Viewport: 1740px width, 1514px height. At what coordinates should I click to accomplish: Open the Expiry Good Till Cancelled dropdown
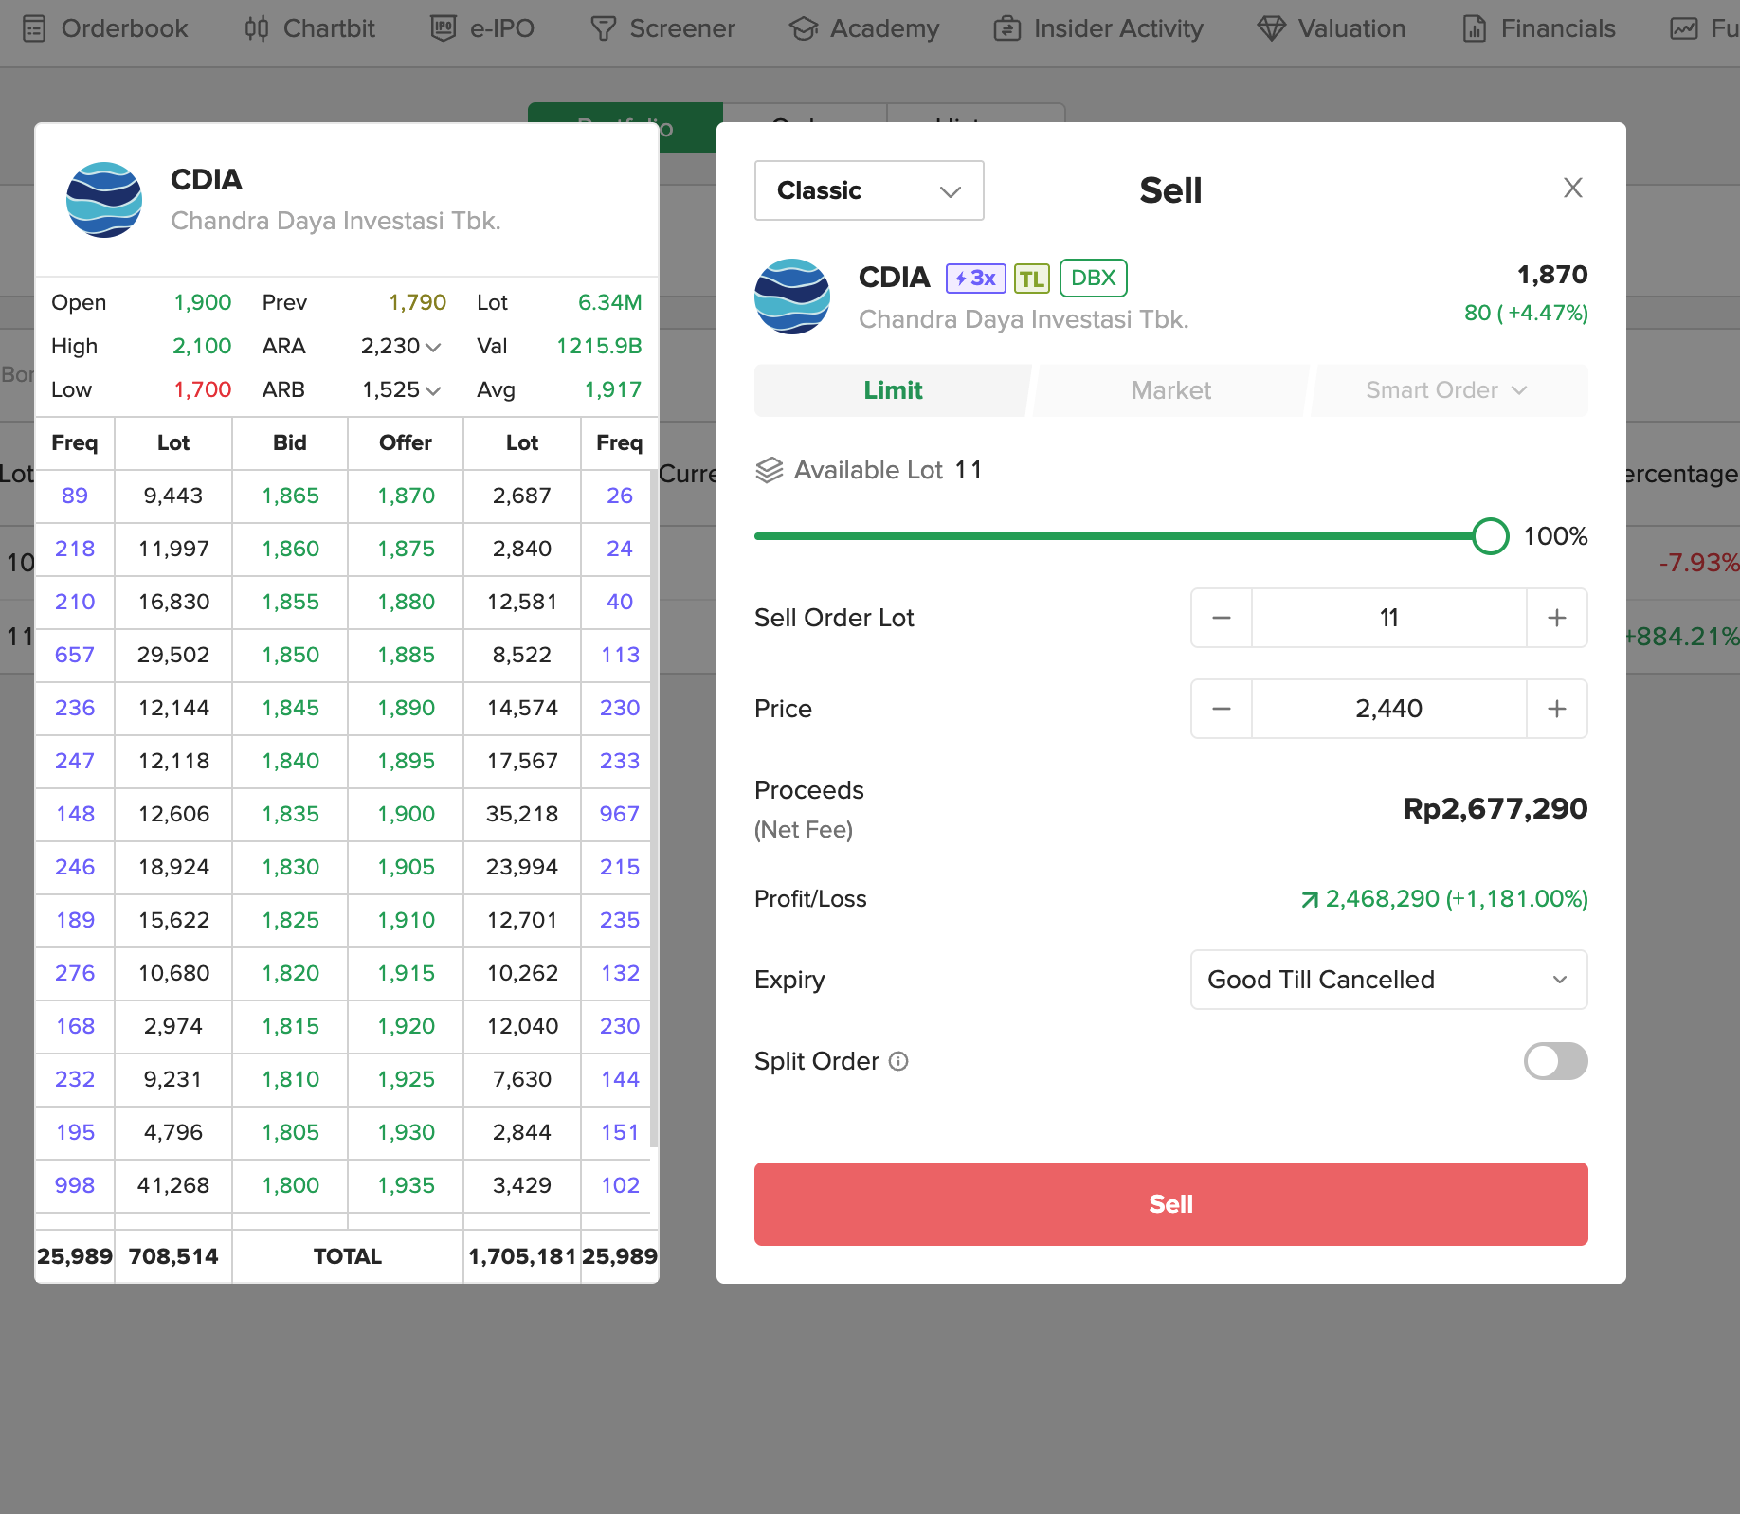click(x=1389, y=980)
